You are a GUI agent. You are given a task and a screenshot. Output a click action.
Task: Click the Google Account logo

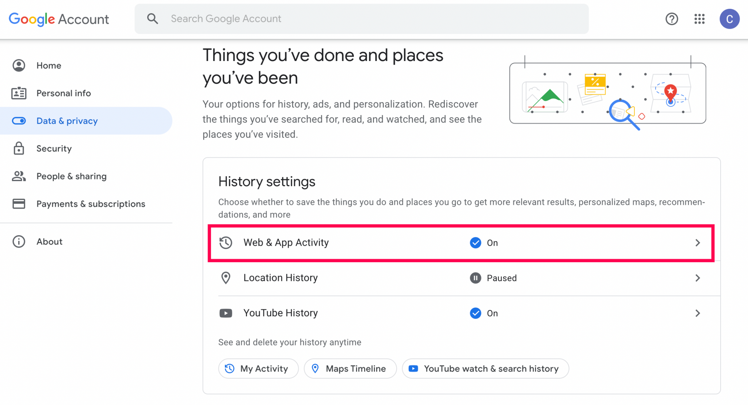click(58, 19)
